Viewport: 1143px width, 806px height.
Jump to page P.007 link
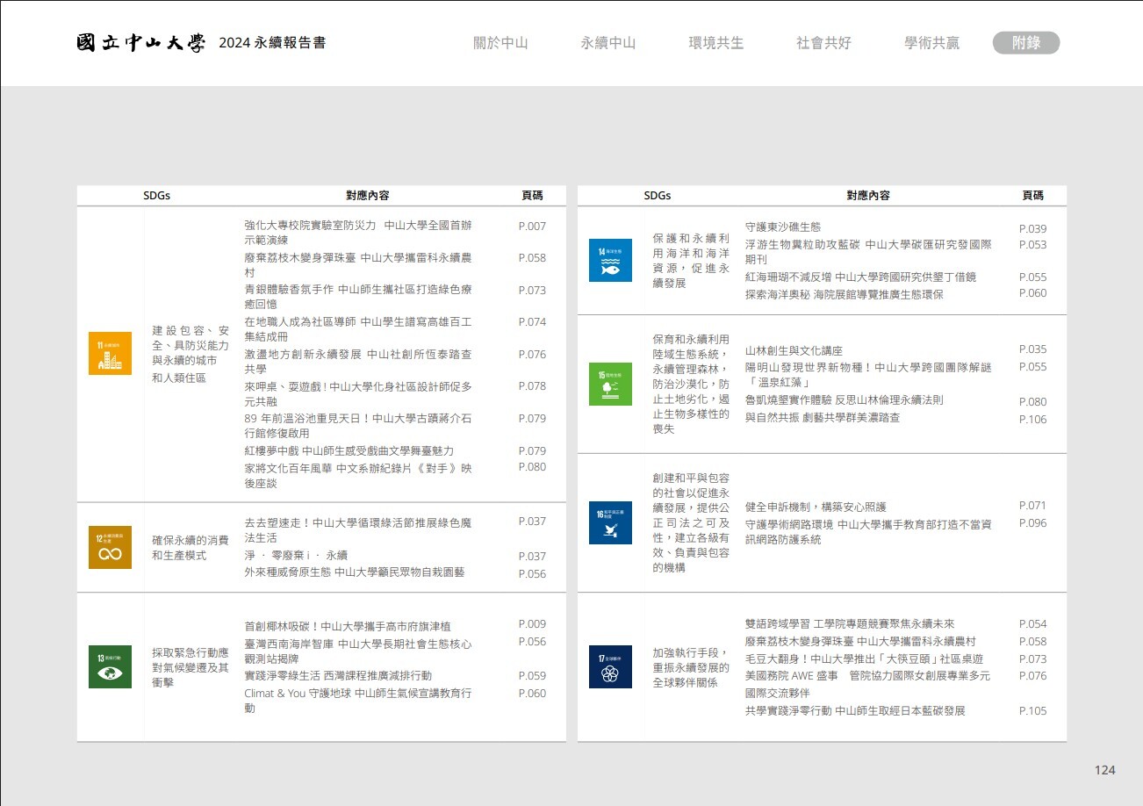point(532,227)
